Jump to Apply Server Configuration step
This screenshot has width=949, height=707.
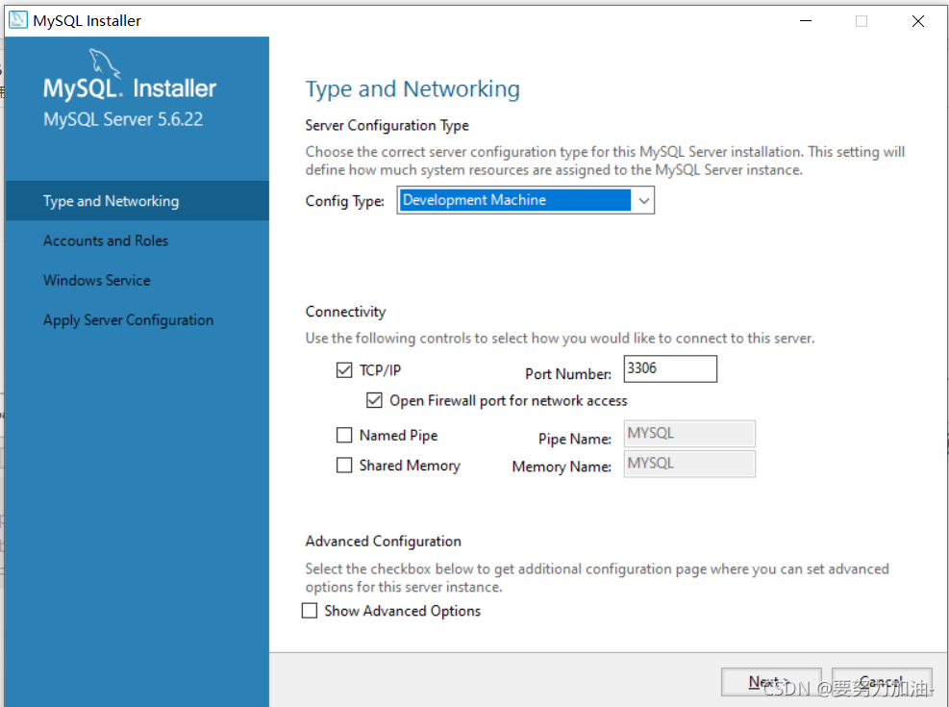pos(137,319)
